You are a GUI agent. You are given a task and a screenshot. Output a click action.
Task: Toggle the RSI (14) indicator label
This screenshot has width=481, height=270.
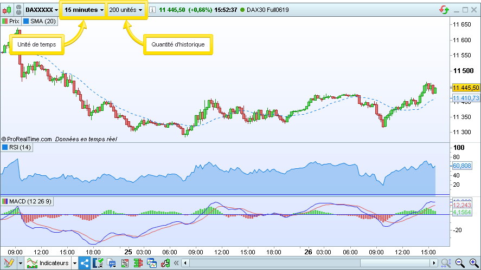click(17, 147)
